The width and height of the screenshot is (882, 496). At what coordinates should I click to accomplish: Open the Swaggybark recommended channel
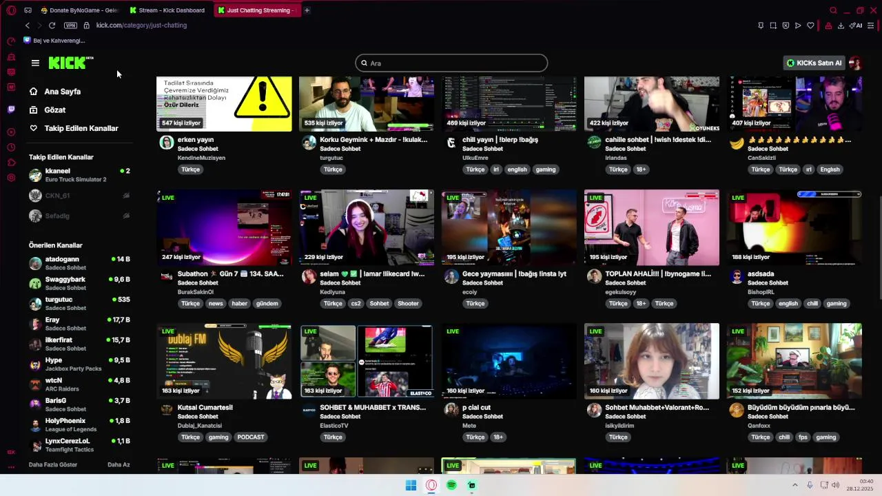point(79,283)
